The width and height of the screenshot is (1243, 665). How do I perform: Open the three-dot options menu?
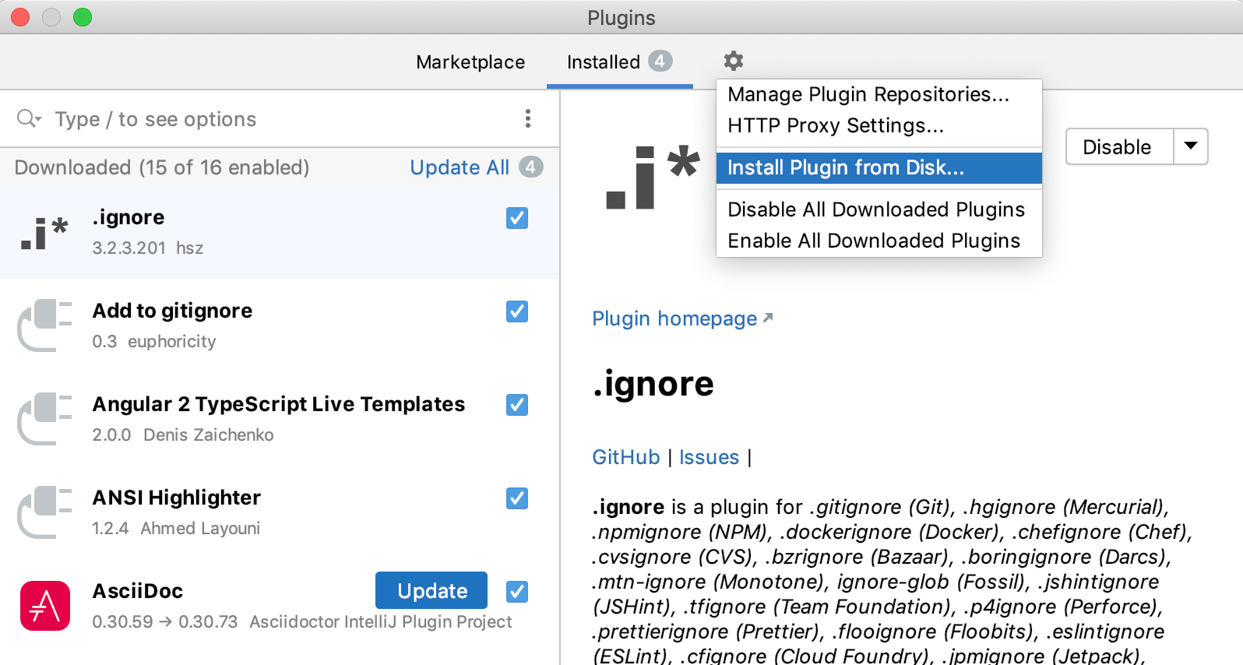(528, 118)
